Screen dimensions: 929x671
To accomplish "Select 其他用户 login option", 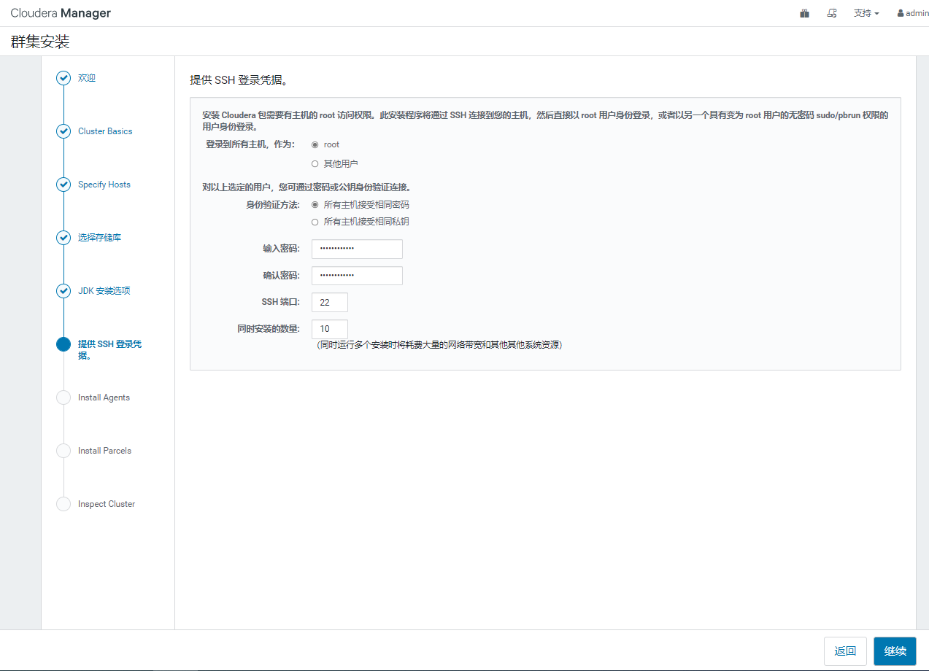I will coord(317,163).
